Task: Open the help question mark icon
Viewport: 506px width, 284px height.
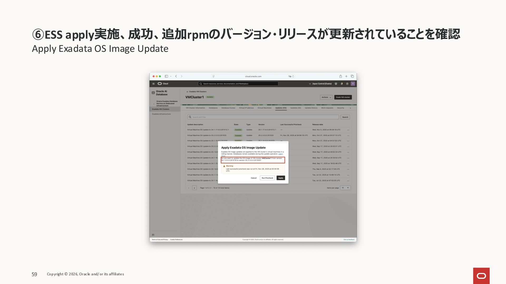Action: tap(347, 84)
